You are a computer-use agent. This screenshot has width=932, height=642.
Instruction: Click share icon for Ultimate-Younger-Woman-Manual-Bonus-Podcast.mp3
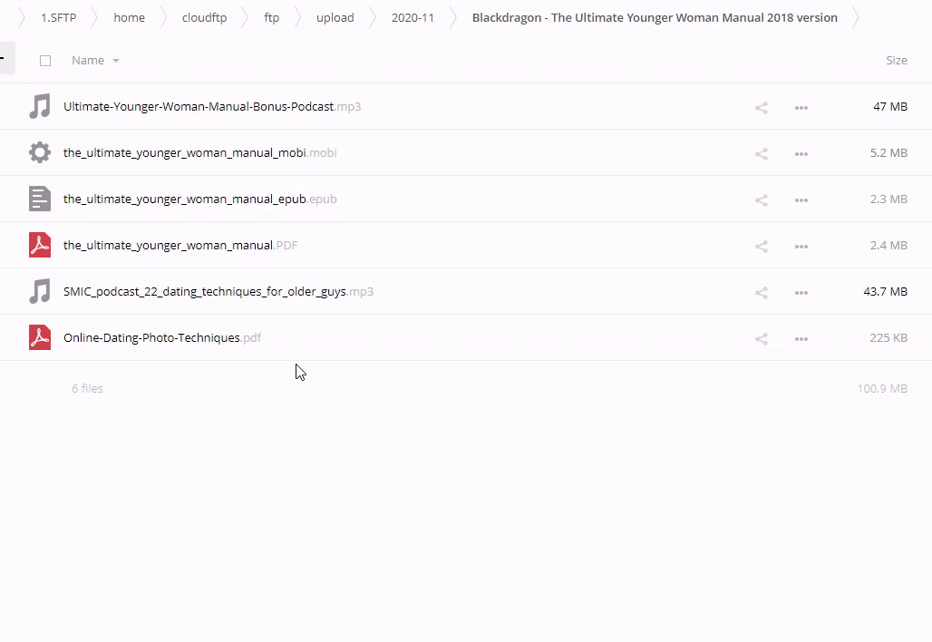point(762,108)
